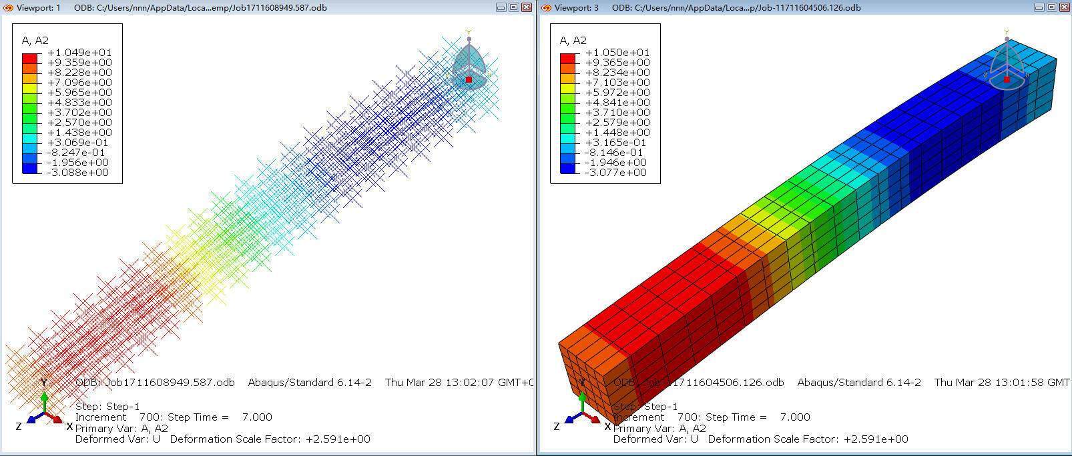Image resolution: width=1072 pixels, height=456 pixels.
Task: Click legend value +1.049e+01
Action: (79, 52)
